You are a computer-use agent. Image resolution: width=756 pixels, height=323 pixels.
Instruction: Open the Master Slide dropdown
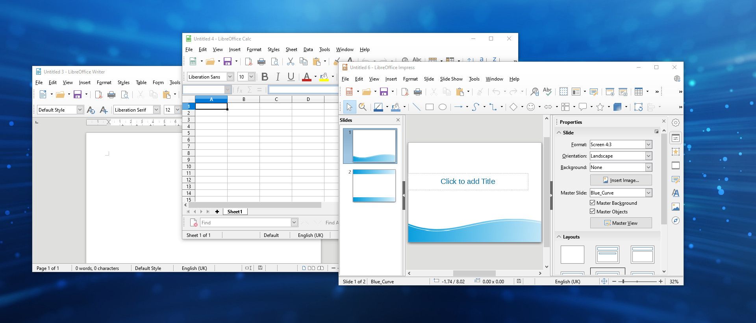pos(648,193)
